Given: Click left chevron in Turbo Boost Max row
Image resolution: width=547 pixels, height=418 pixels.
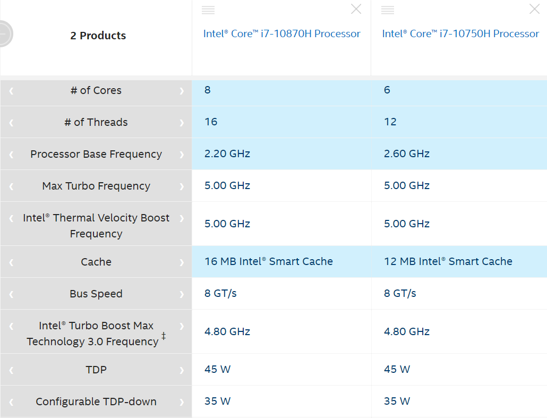Looking at the screenshot, I should (11, 326).
